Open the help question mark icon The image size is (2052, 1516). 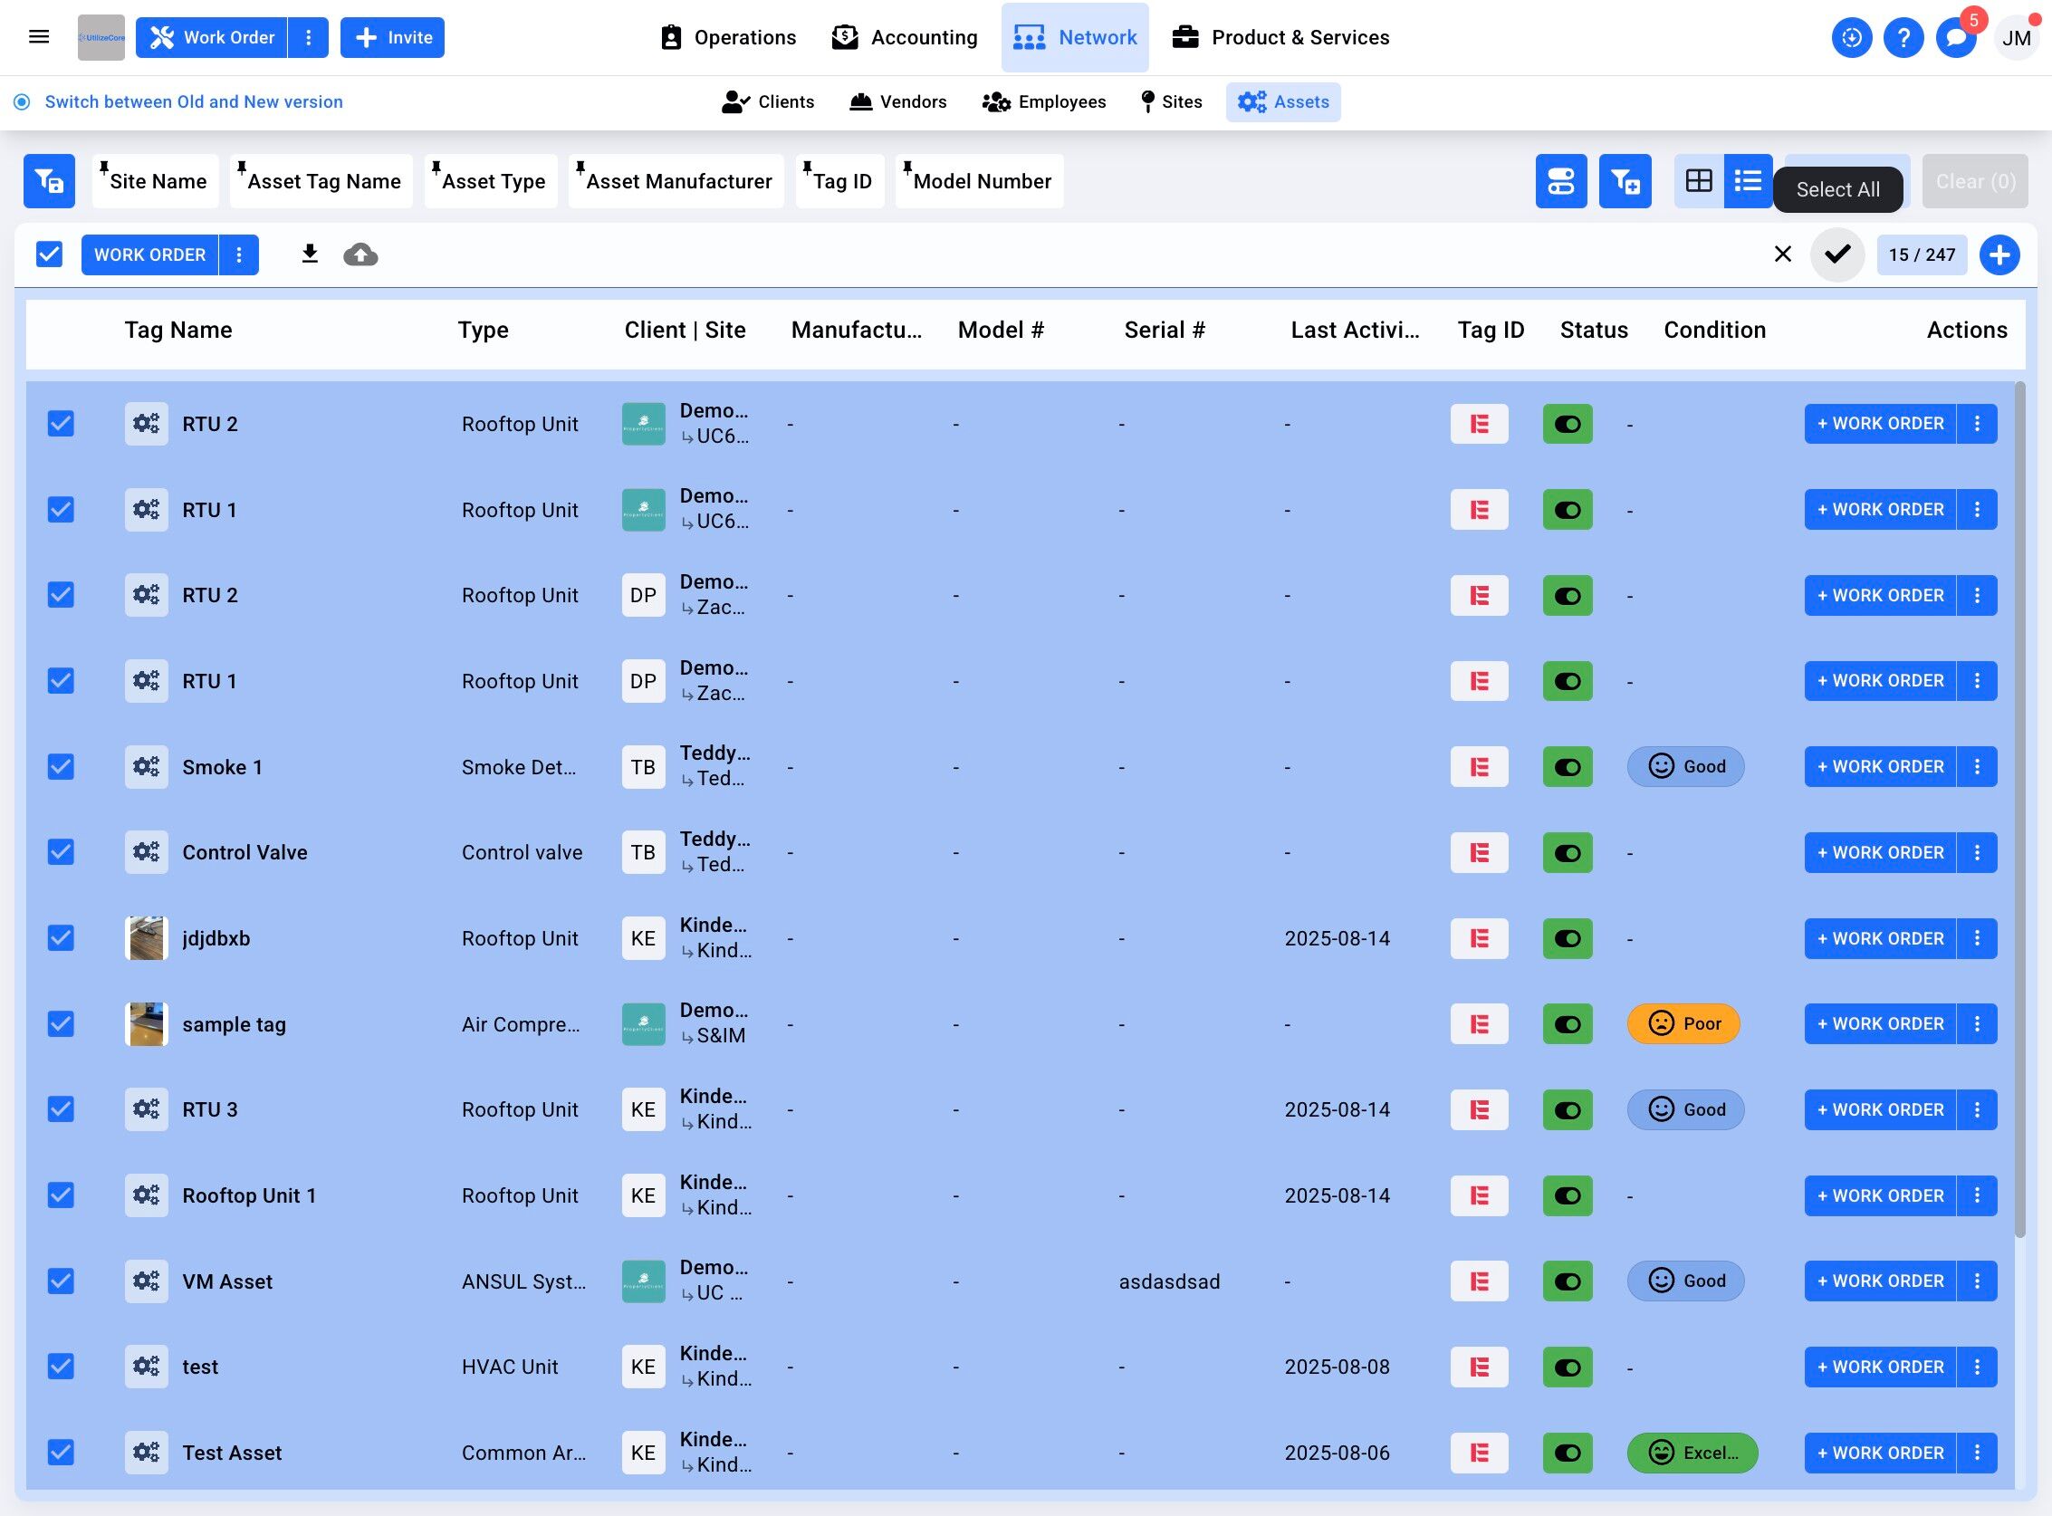point(1903,38)
